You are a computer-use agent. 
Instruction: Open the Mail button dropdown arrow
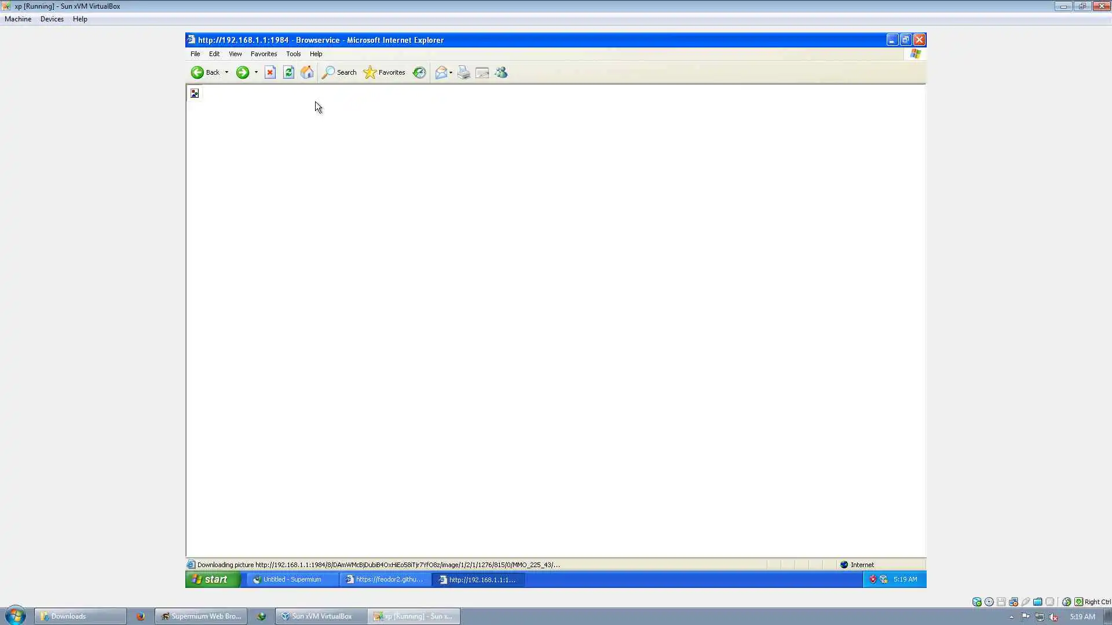pyautogui.click(x=451, y=72)
